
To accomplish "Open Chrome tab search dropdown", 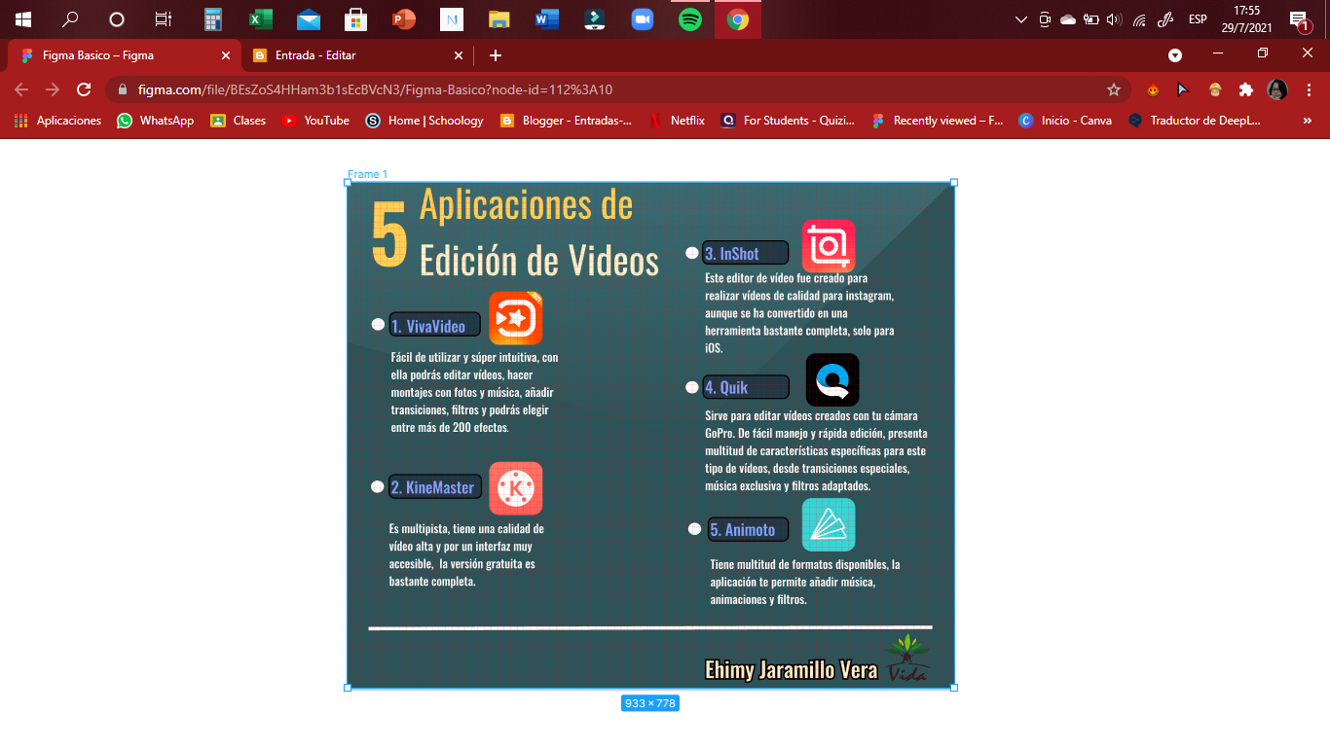I will click(x=1175, y=55).
